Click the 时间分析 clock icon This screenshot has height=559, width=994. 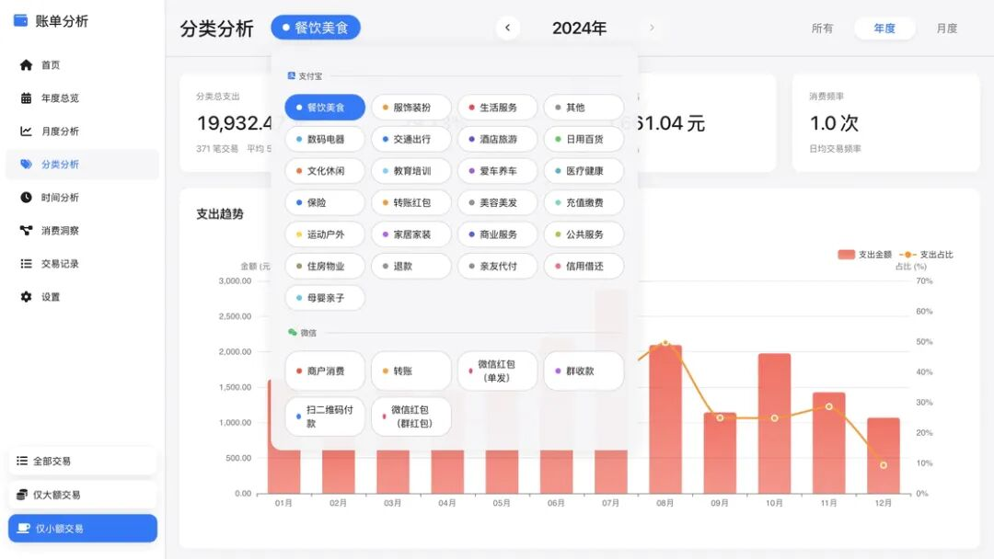coord(26,198)
